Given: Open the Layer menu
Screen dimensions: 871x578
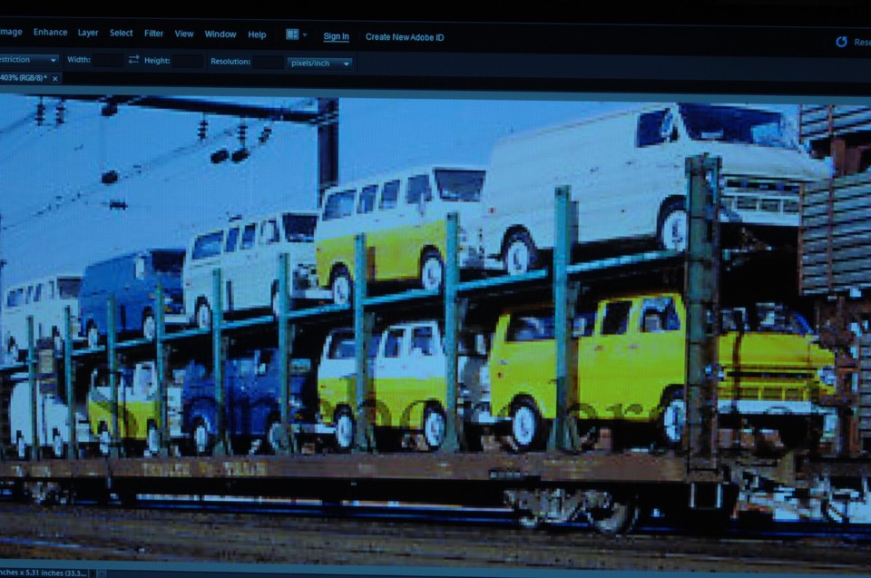Looking at the screenshot, I should pos(87,32).
